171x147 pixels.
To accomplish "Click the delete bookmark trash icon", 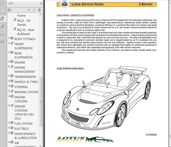I will pos(29,10).
